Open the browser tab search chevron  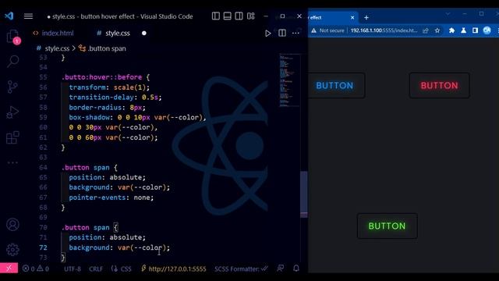coord(448,14)
